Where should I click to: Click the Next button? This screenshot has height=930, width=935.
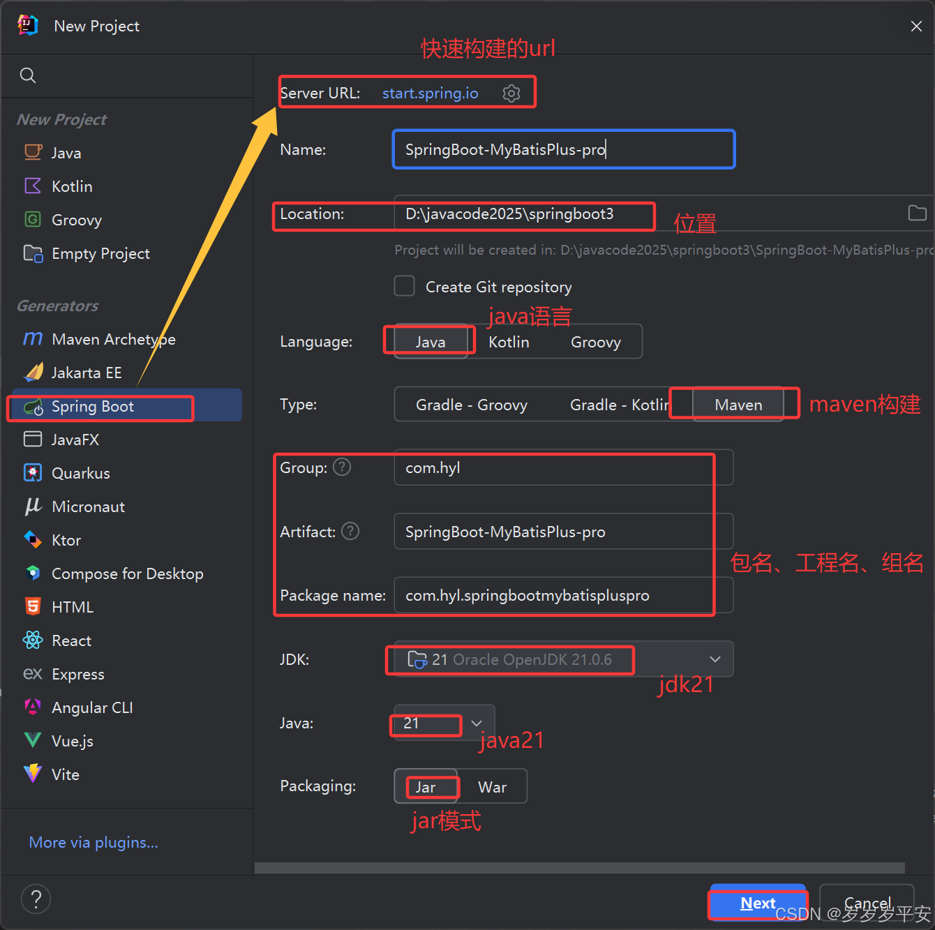(758, 903)
